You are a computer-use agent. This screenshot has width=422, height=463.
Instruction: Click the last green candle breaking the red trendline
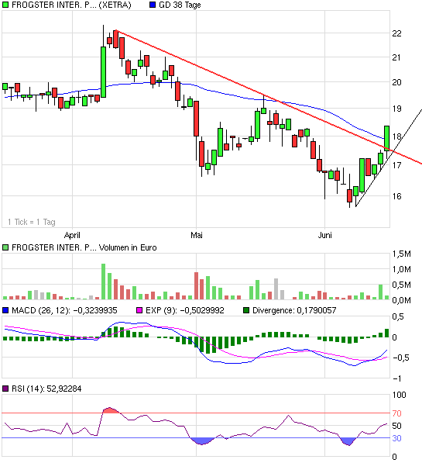(386, 138)
